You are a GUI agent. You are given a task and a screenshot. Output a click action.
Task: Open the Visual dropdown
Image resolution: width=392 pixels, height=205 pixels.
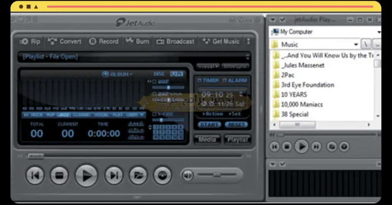208,67
